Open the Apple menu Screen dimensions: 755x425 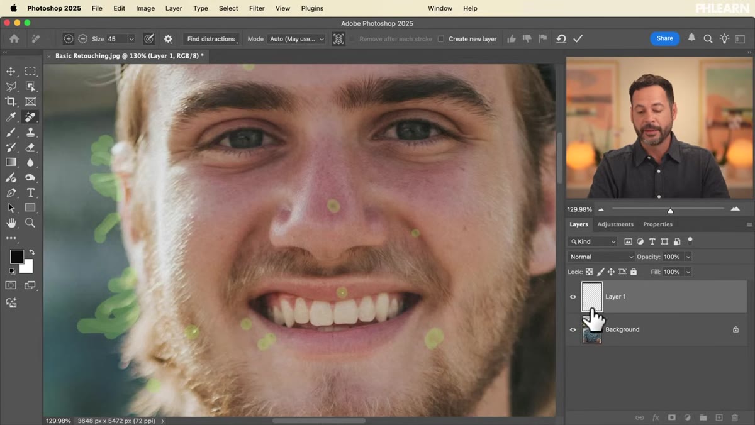pyautogui.click(x=13, y=8)
